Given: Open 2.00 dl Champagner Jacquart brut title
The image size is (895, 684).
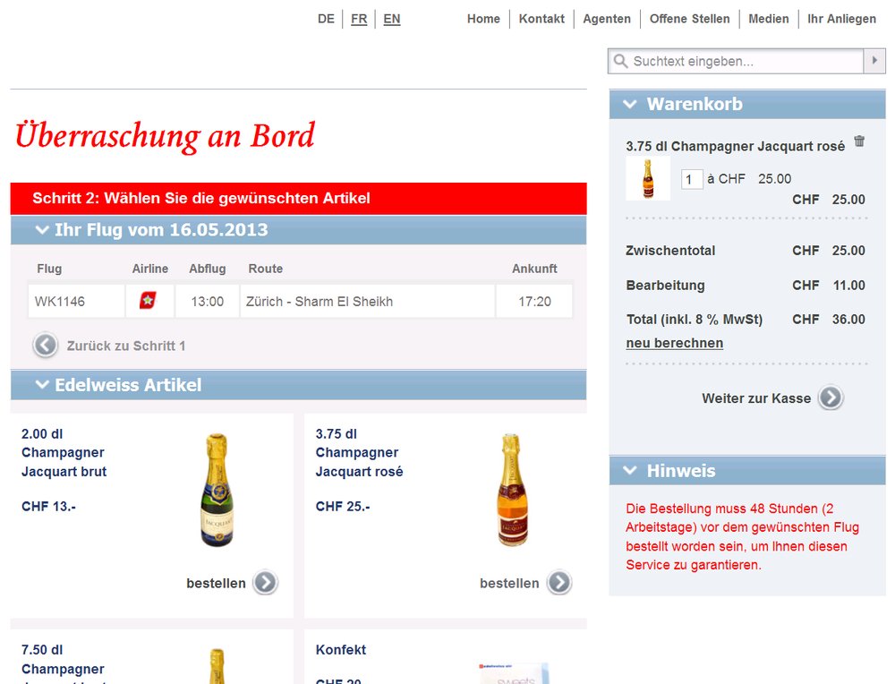Looking at the screenshot, I should [x=64, y=453].
